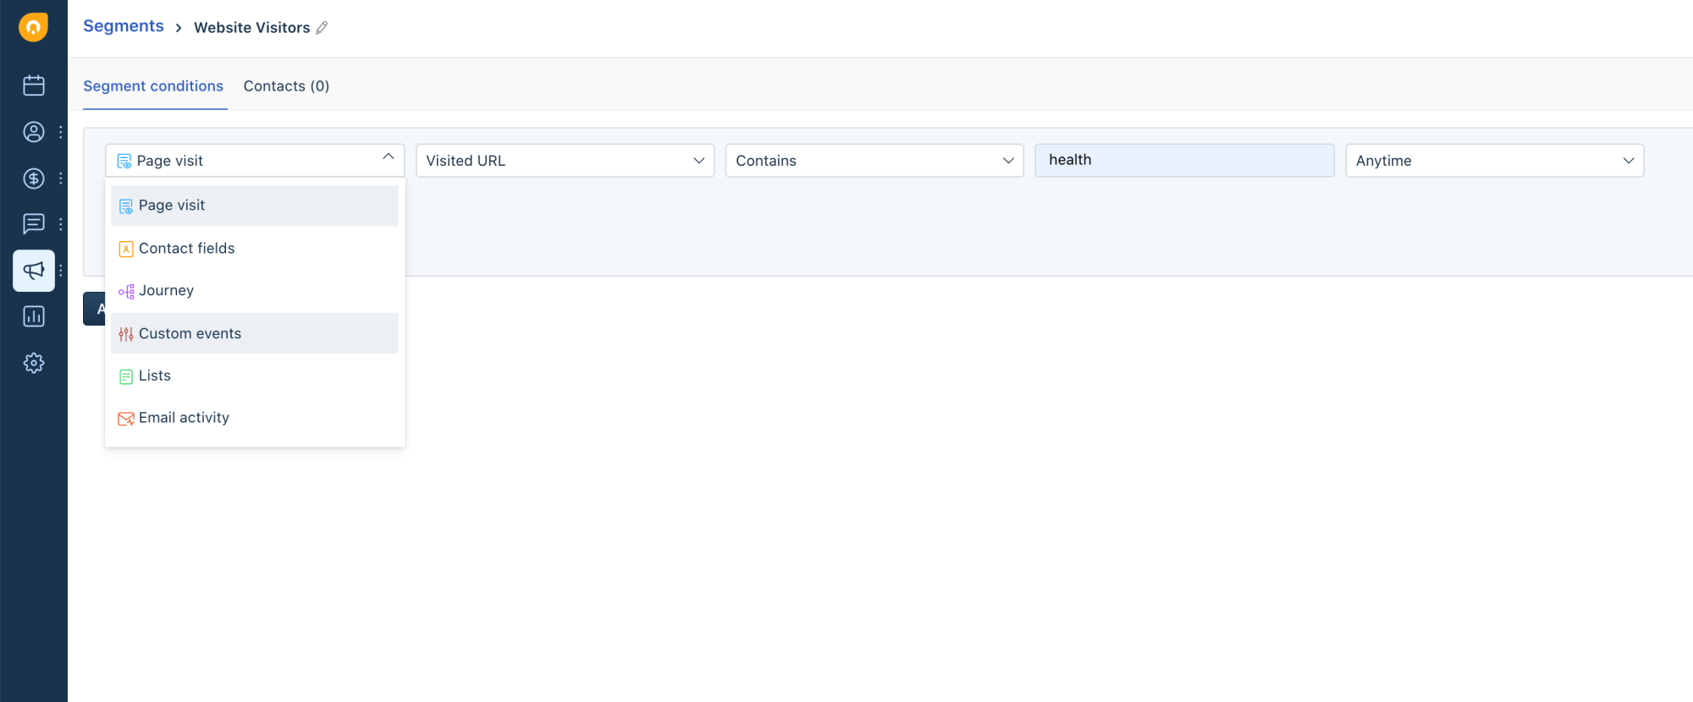This screenshot has height=702, width=1693.
Task: Open the Contacts person icon in sidebar
Action: point(34,132)
